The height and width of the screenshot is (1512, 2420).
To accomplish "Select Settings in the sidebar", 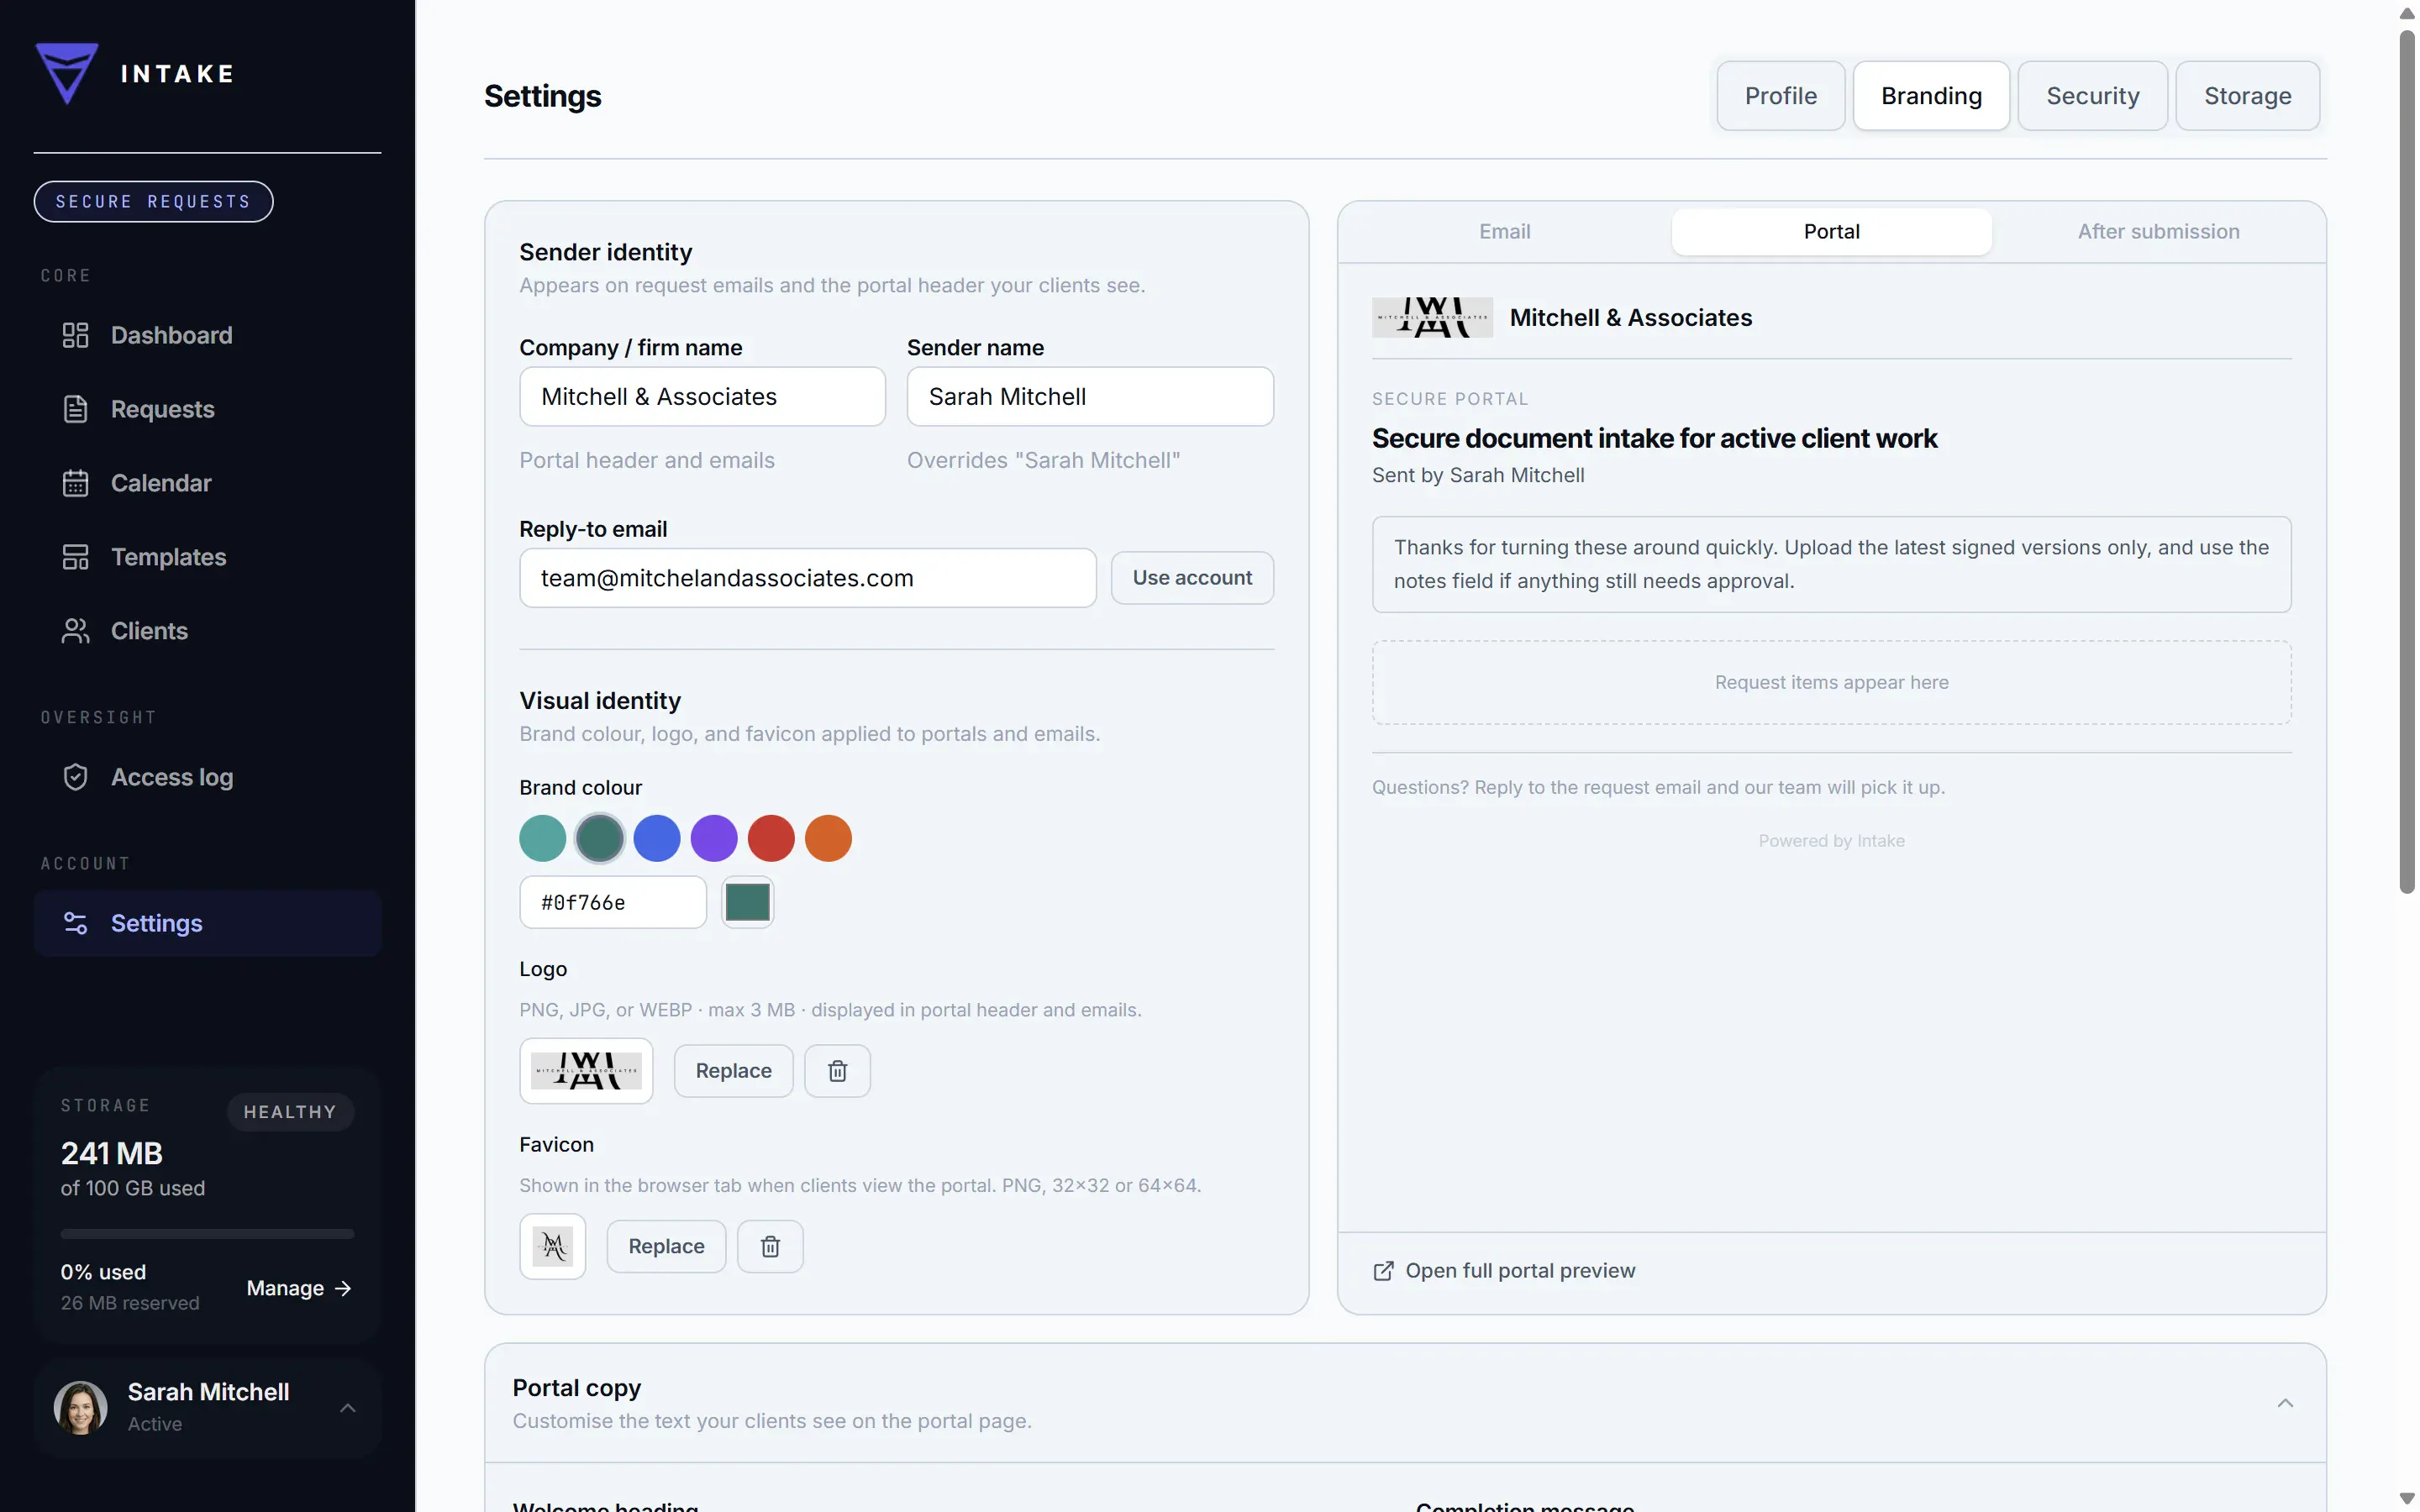I will [x=207, y=923].
